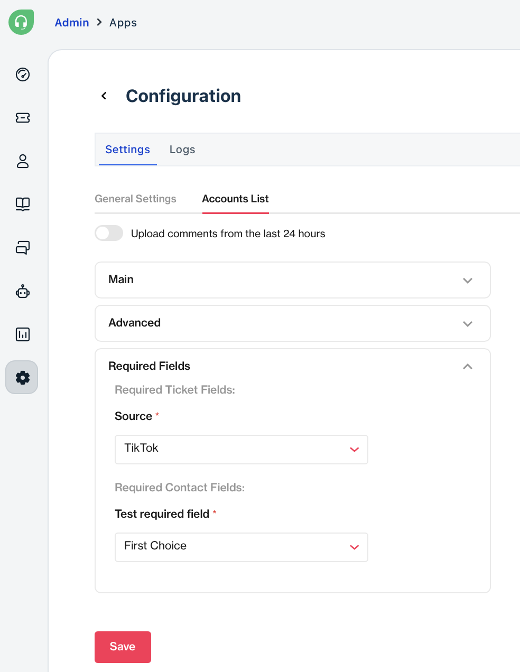Screen dimensions: 520x672
Task: Select the General Settings sub-tab
Action: [135, 199]
